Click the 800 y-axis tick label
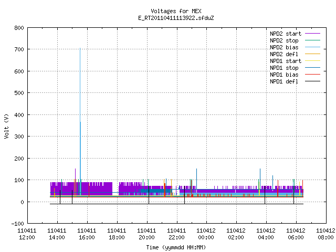Viewport: 336px width, 252px height. click(x=19, y=28)
